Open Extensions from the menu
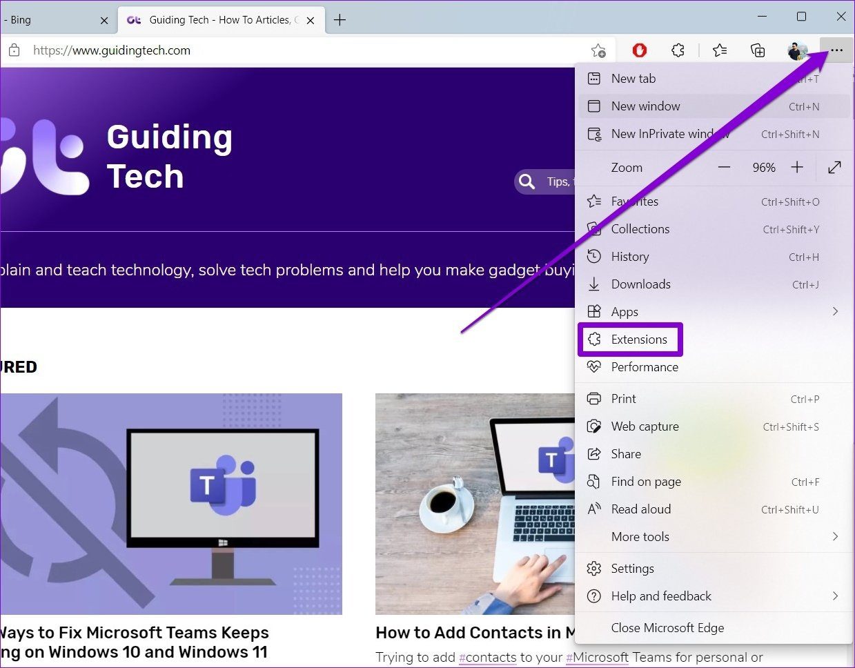The width and height of the screenshot is (855, 668). click(x=630, y=340)
